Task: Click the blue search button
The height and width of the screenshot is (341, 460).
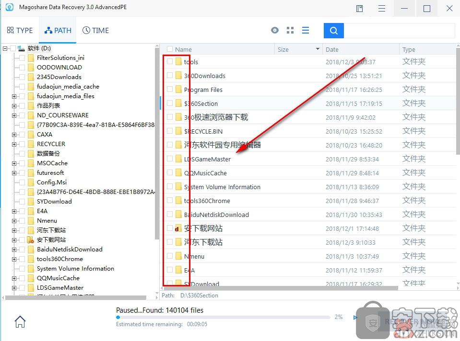Action: pyautogui.click(x=333, y=31)
